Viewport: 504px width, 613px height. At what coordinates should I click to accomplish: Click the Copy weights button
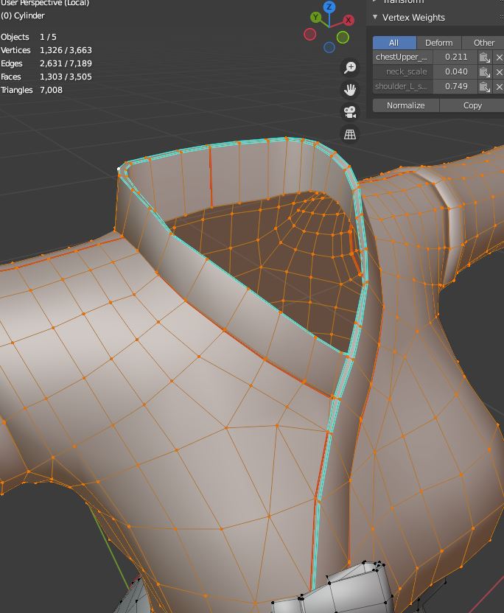tap(472, 105)
